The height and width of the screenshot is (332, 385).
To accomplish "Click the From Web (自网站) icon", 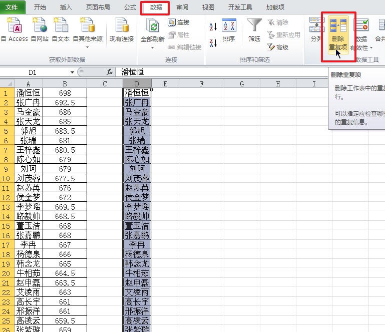I will tap(40, 29).
